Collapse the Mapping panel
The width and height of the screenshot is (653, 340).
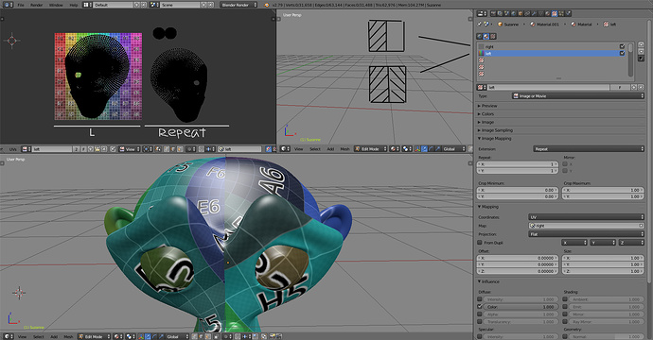tap(489, 207)
